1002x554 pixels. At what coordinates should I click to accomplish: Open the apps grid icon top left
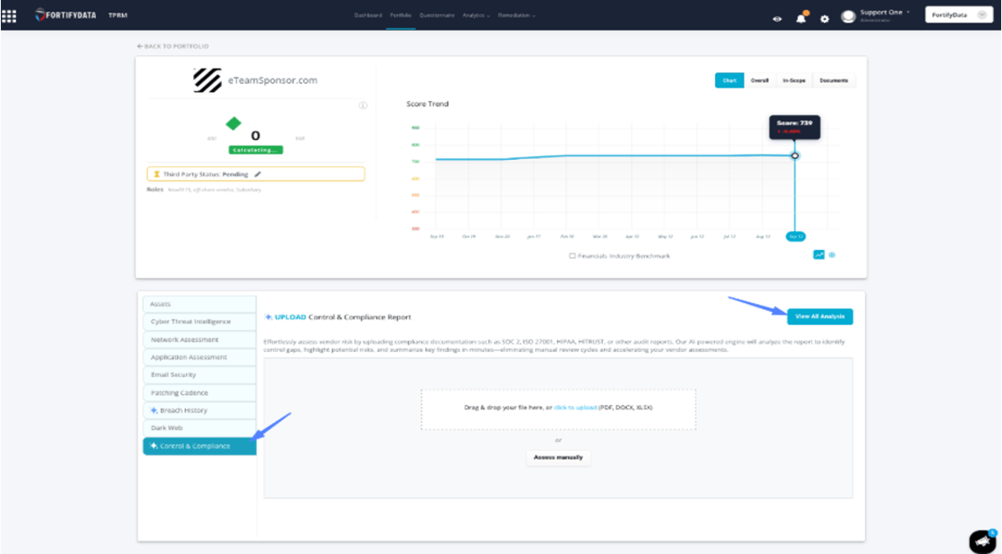pos(11,14)
